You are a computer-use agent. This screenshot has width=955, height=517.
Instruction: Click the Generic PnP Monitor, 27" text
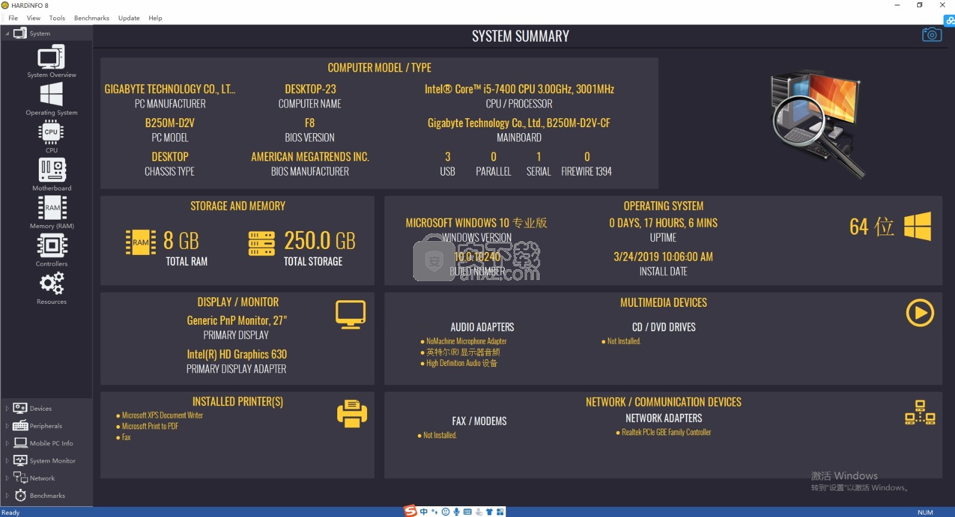click(237, 321)
